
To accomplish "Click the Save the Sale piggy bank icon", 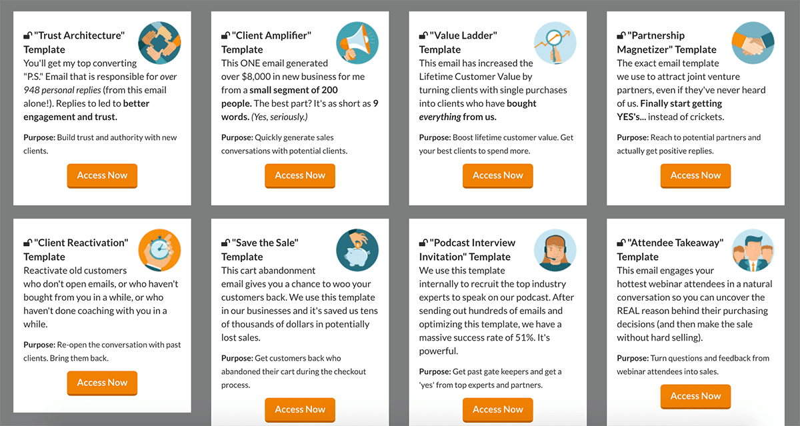I will tap(357, 250).
